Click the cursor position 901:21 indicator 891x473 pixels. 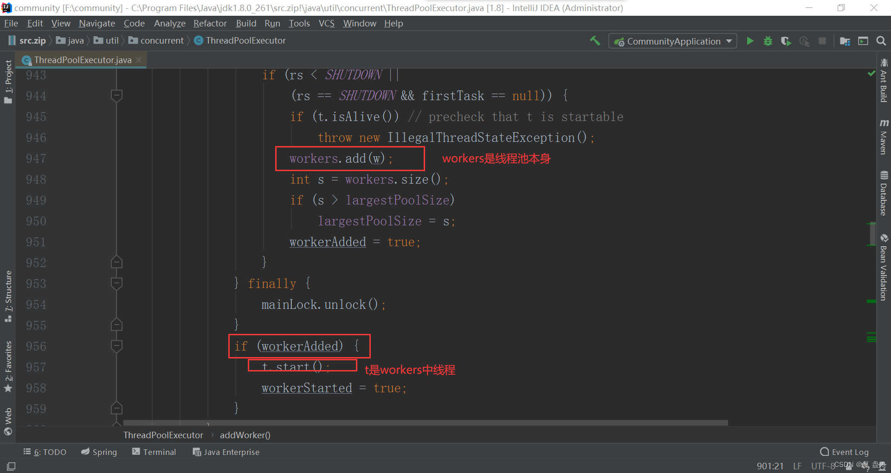coord(770,466)
